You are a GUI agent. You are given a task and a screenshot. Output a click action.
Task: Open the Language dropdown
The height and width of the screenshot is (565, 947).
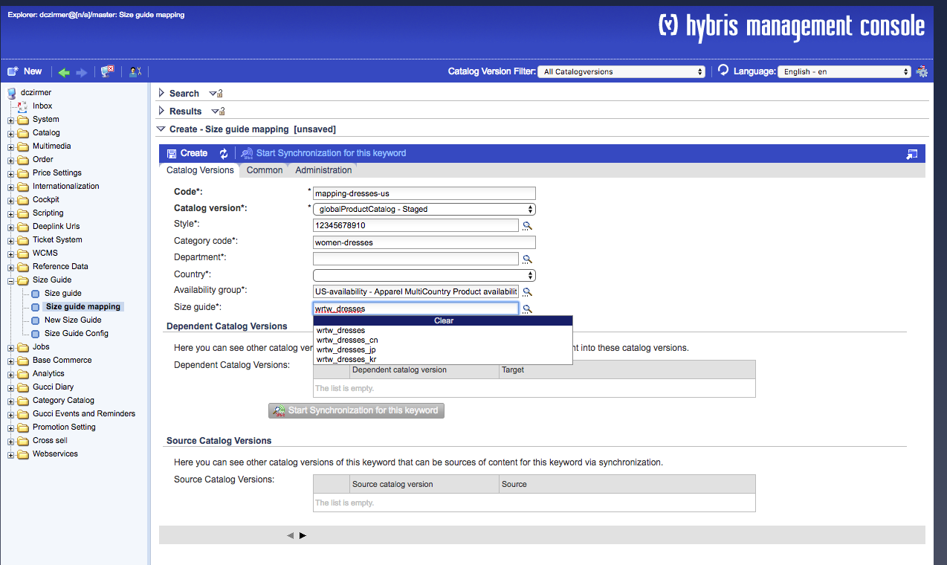pos(844,72)
